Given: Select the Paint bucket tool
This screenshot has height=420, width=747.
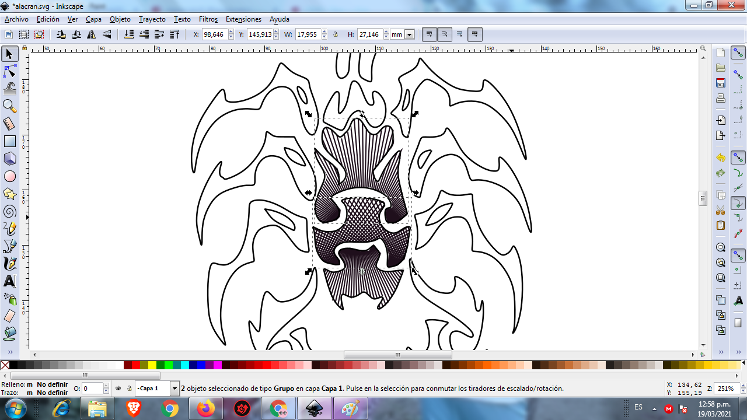Looking at the screenshot, I should 9,334.
